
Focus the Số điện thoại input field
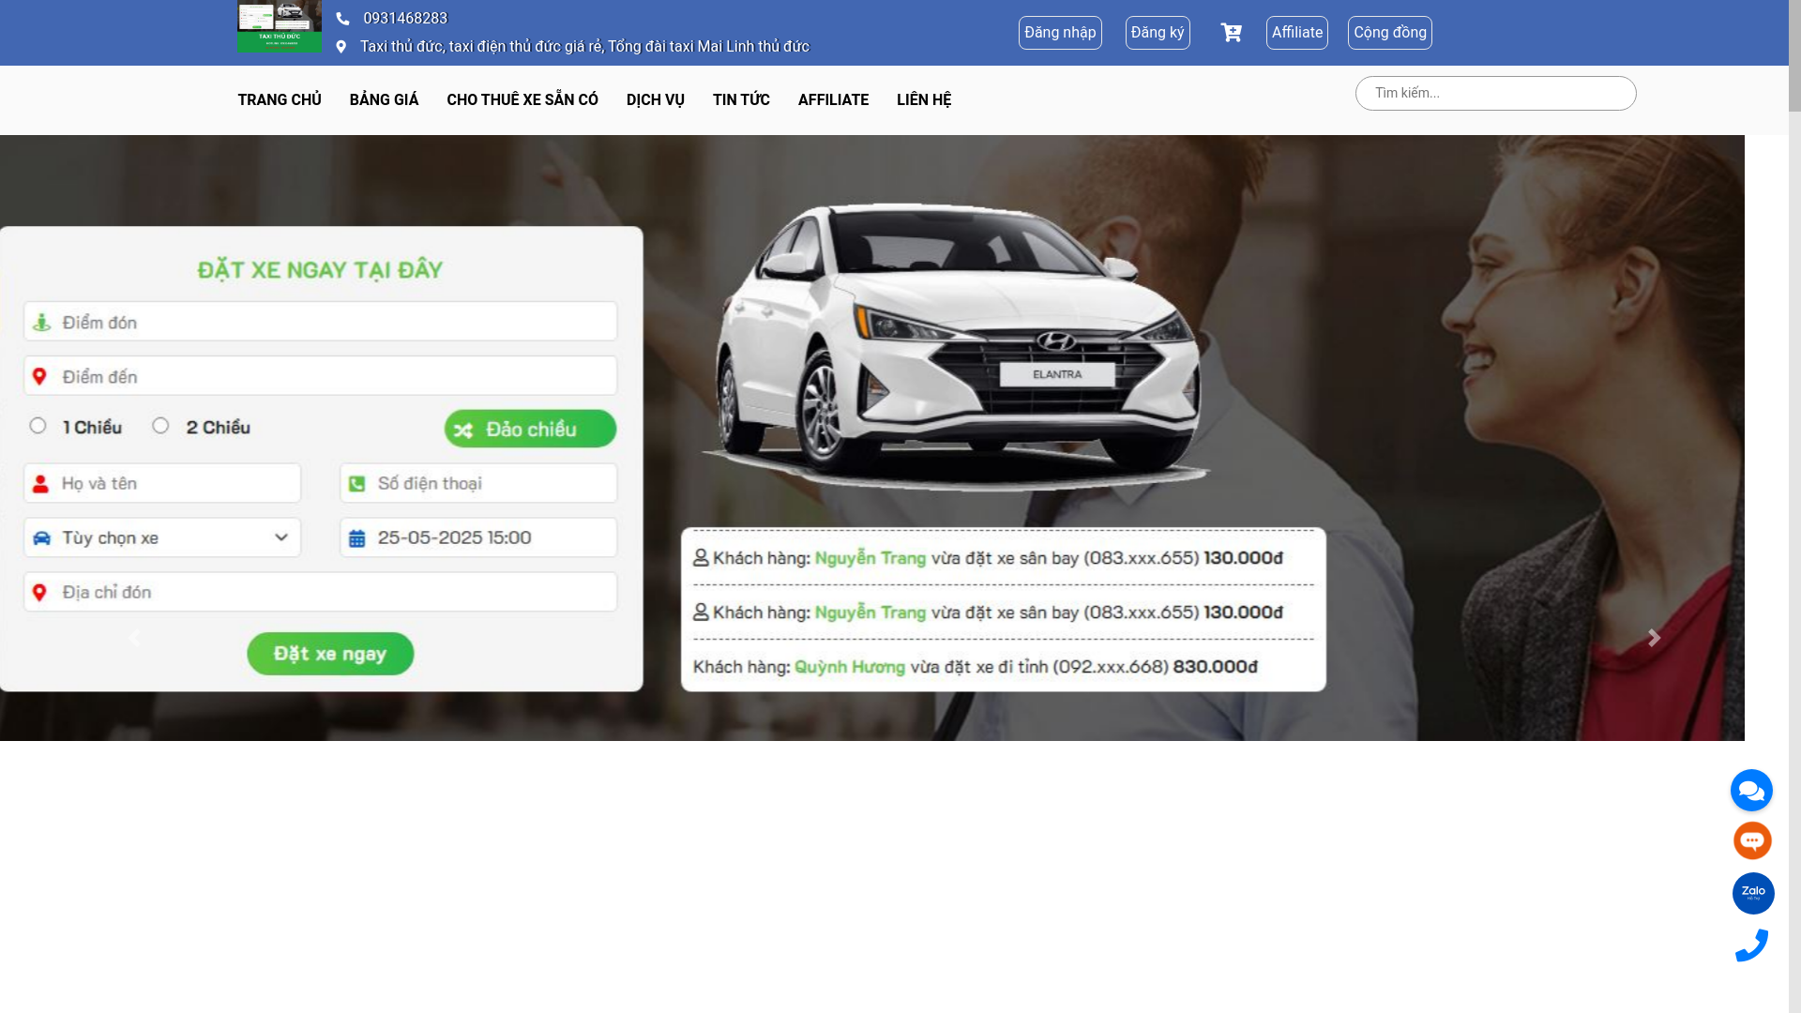click(478, 483)
